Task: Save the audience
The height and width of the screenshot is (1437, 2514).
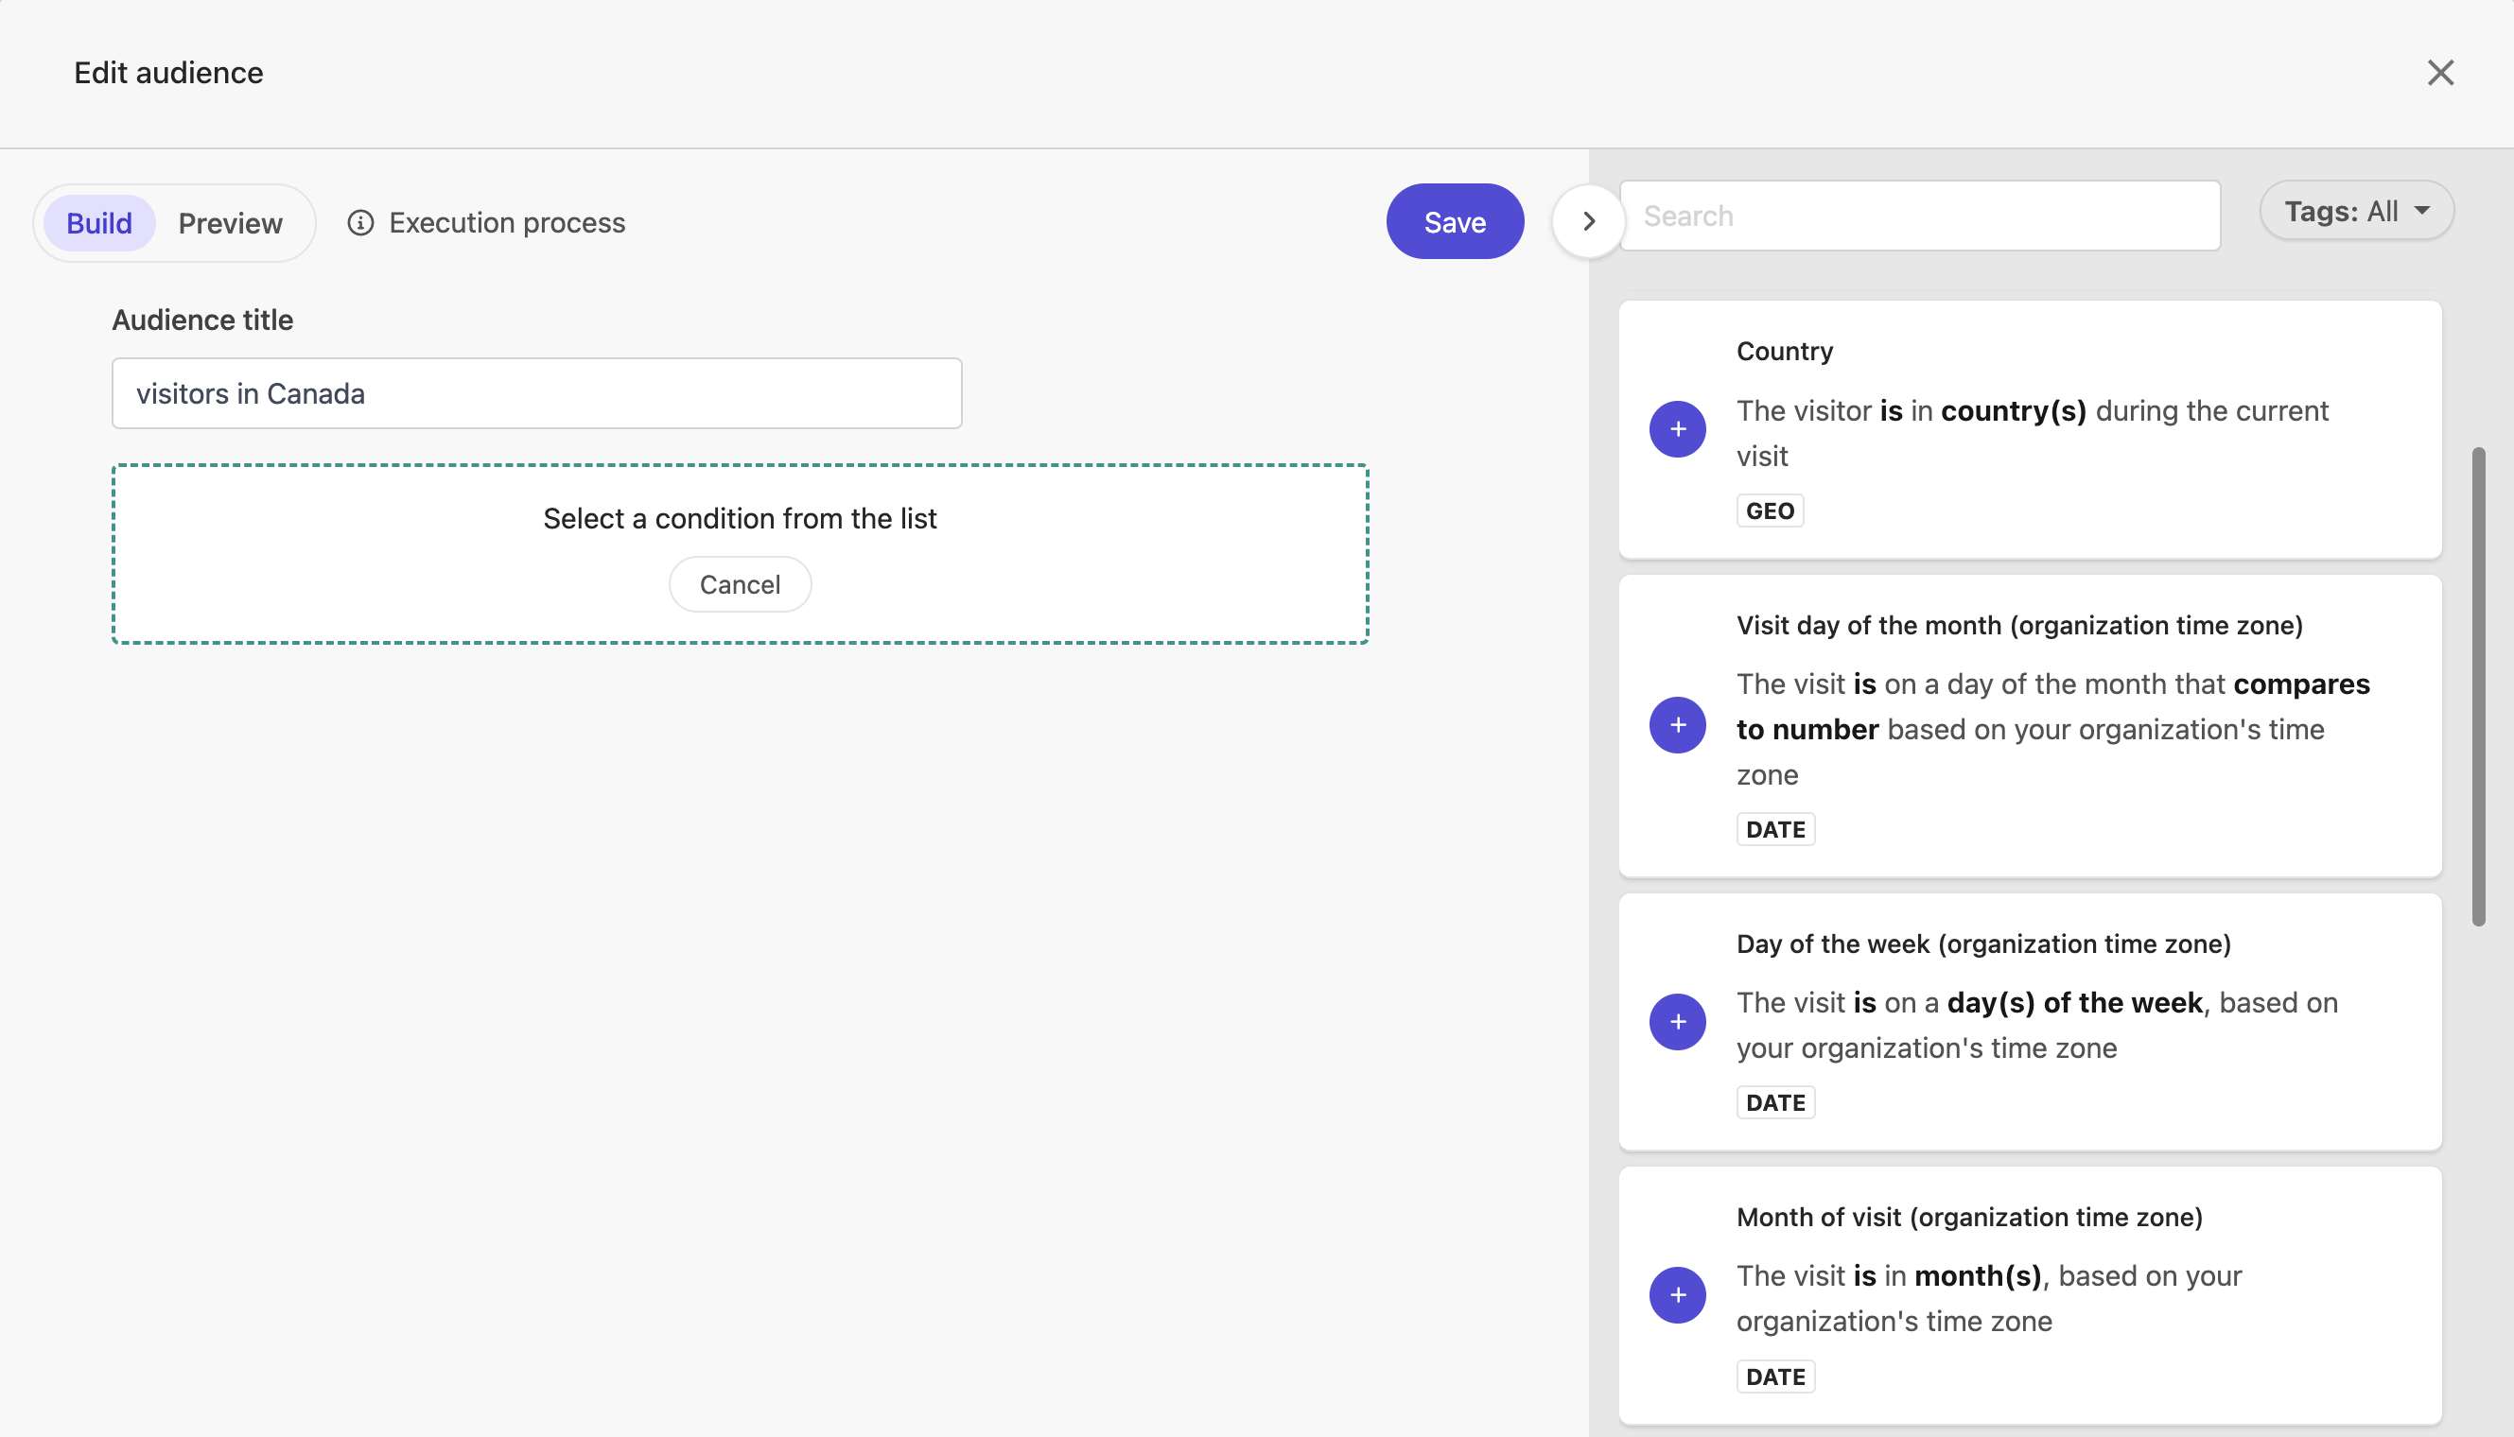Action: tap(1455, 221)
